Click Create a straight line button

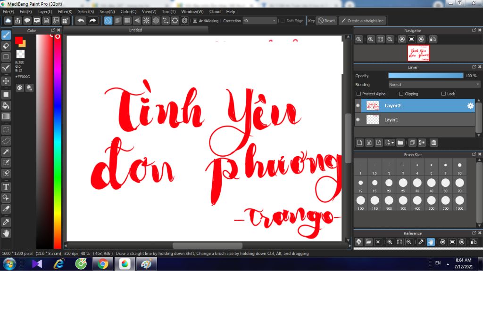click(x=363, y=21)
